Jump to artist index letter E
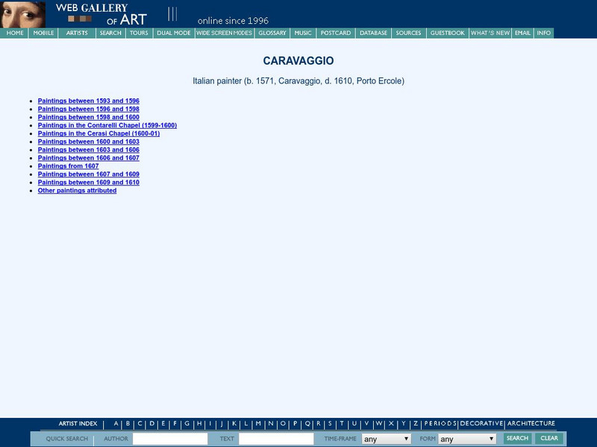The height and width of the screenshot is (447, 597). (x=163, y=423)
